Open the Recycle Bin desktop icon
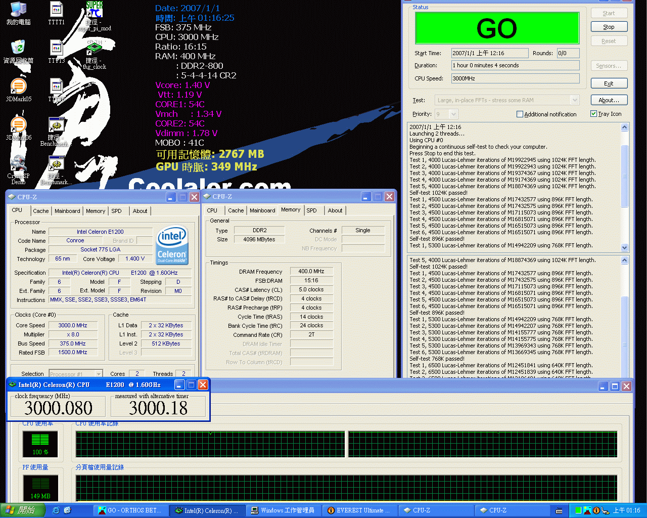The width and height of the screenshot is (647, 518). coord(18,51)
